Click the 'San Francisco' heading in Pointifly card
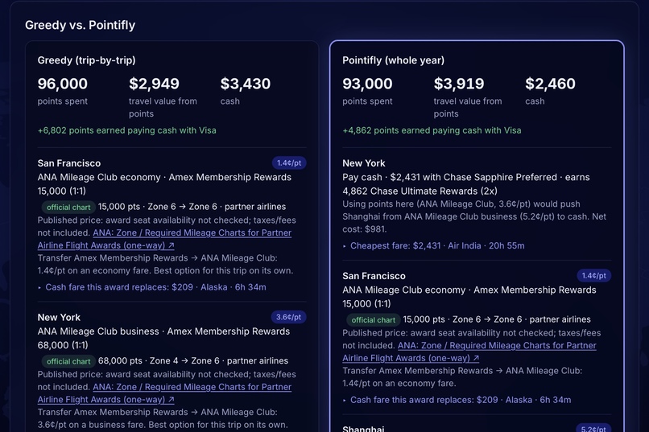 (x=374, y=276)
